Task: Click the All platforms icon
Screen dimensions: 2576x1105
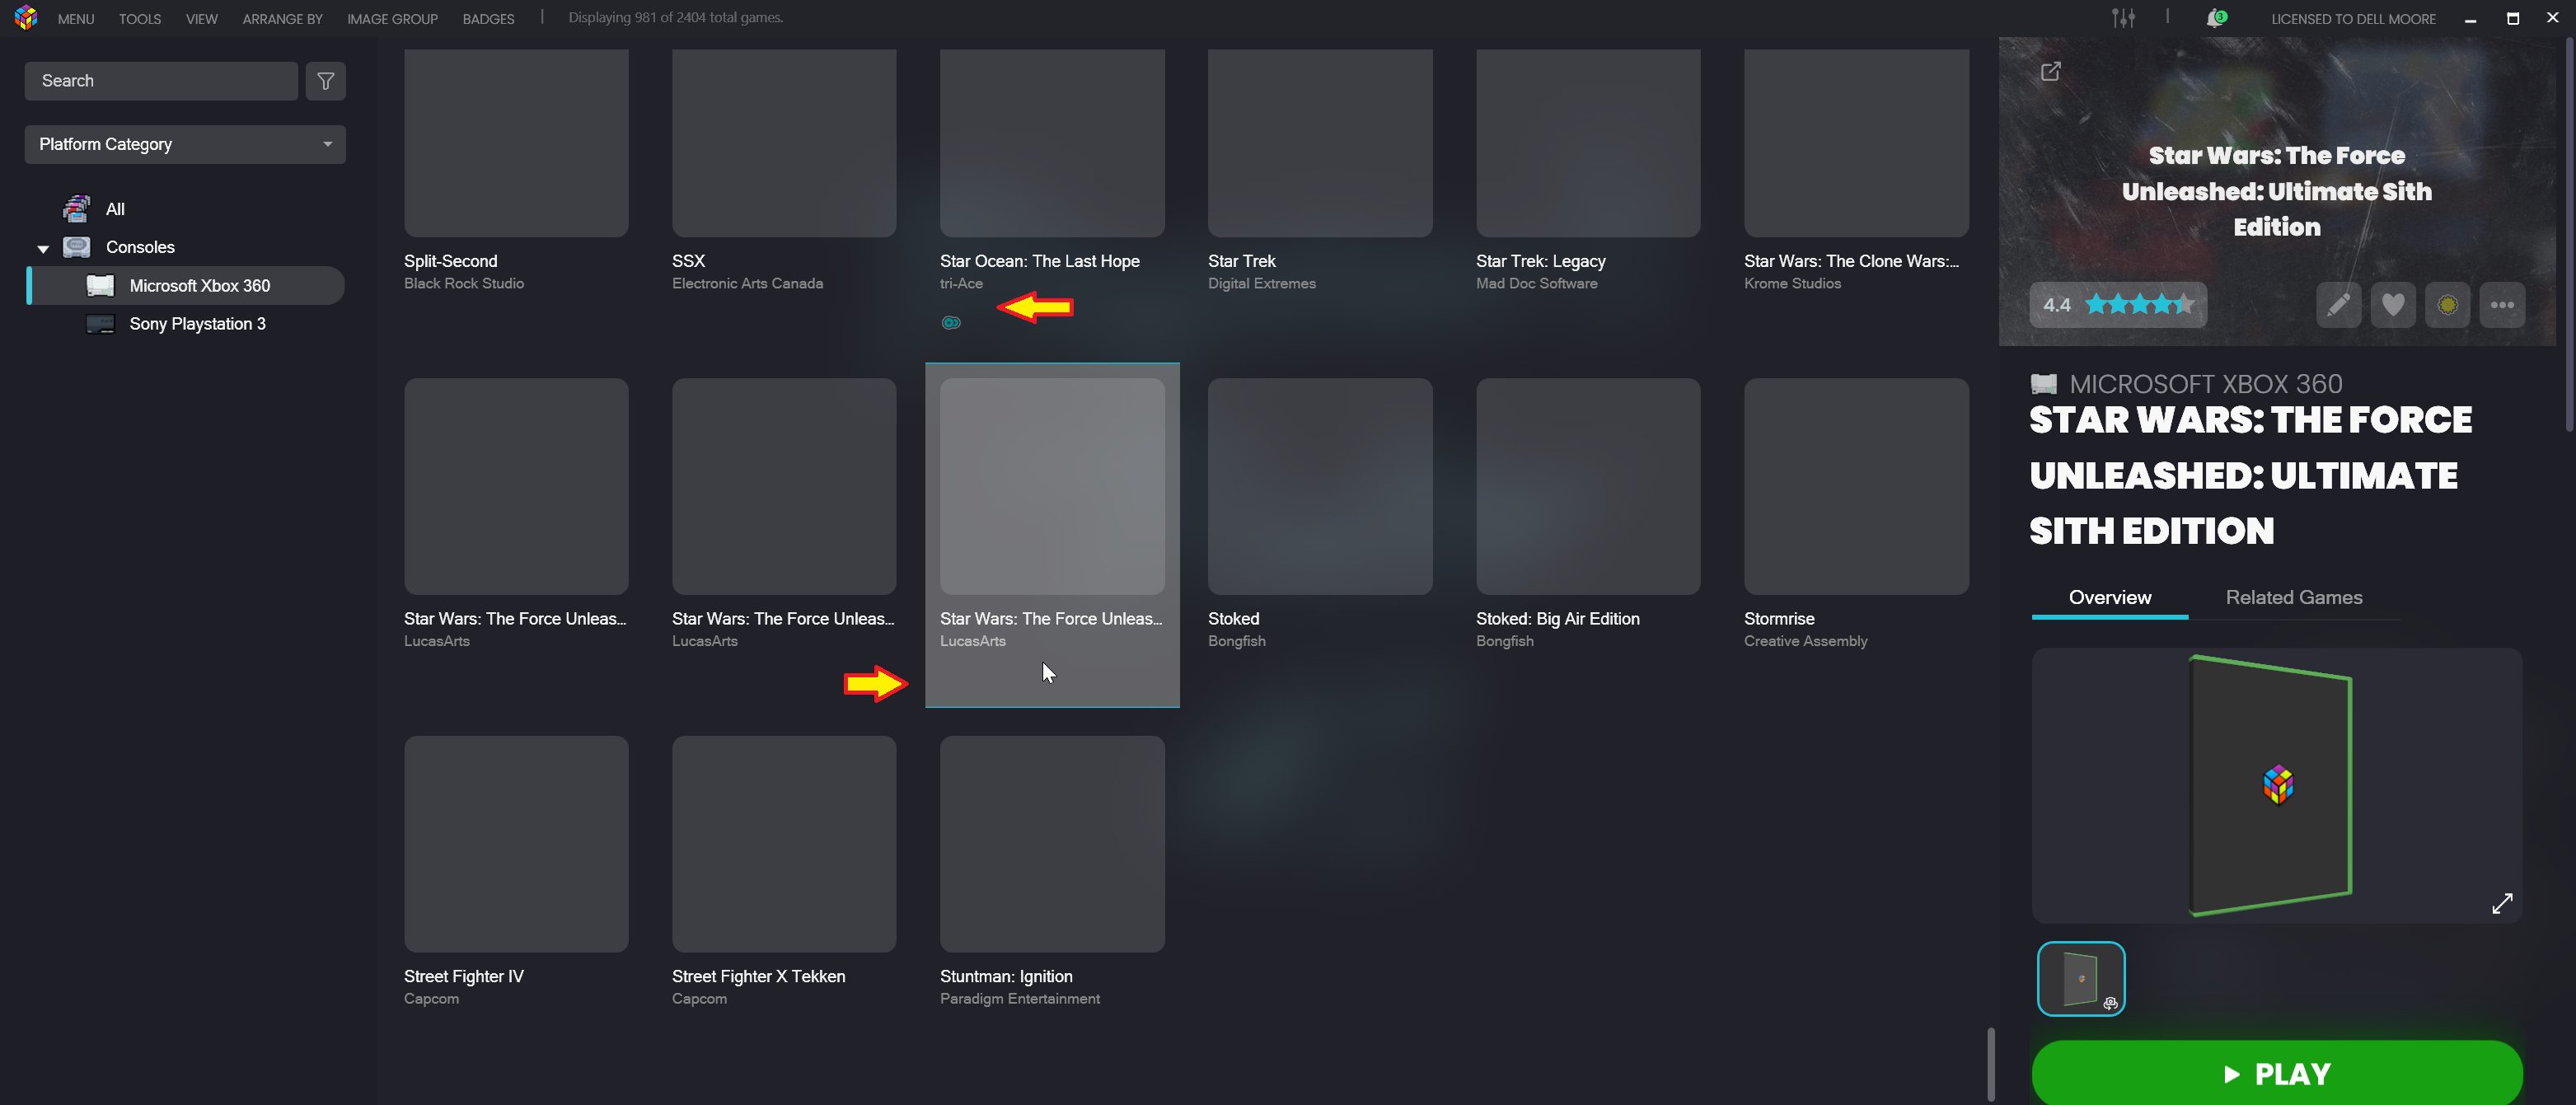Action: click(77, 209)
